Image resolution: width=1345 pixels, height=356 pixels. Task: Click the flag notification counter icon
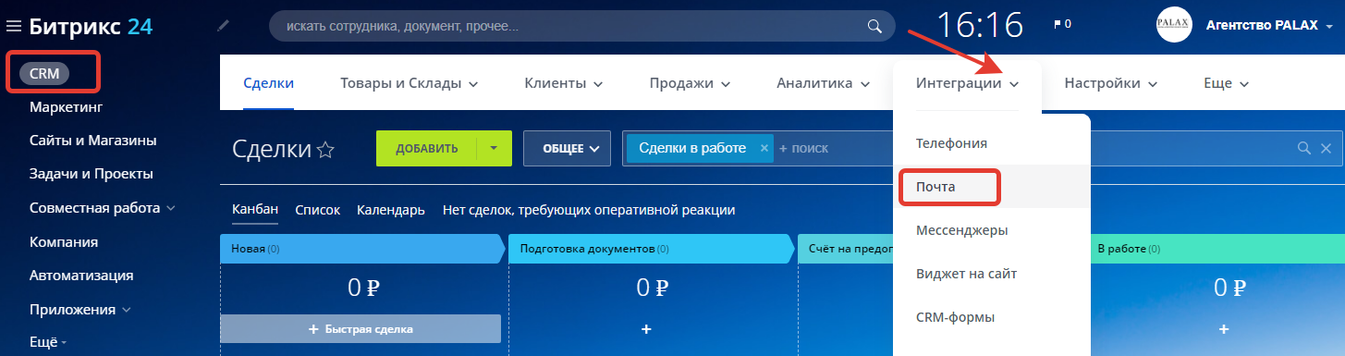1062,24
